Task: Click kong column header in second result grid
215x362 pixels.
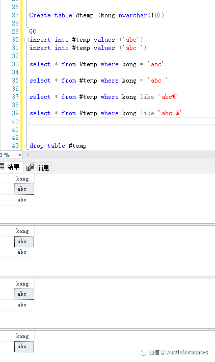Action: coord(24,231)
